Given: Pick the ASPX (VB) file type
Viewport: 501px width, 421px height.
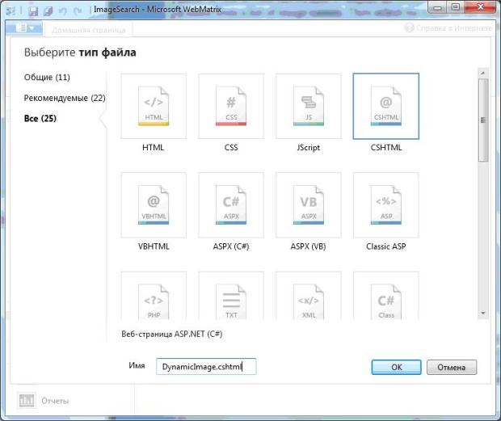Looking at the screenshot, I should point(309,204).
